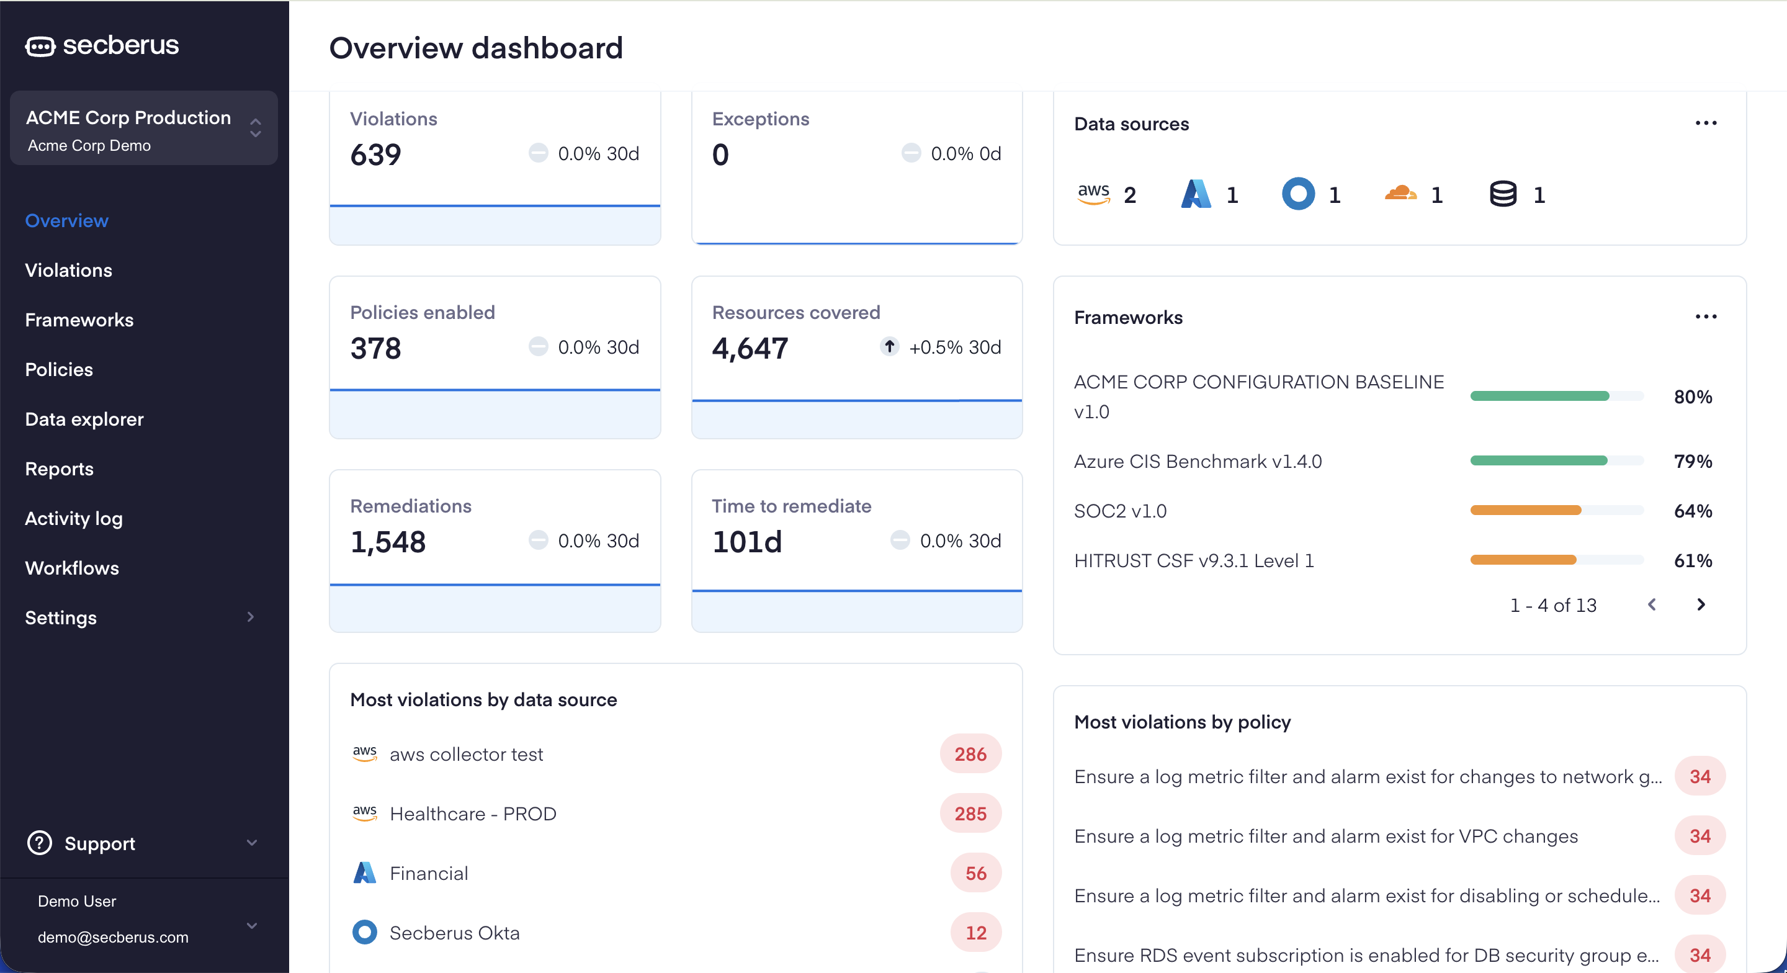Go to previous Frameworks page

tap(1652, 604)
